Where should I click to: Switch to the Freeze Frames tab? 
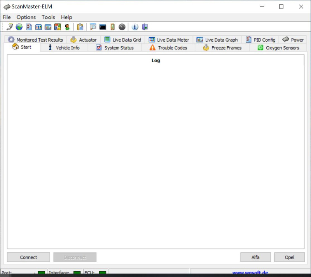coord(222,48)
